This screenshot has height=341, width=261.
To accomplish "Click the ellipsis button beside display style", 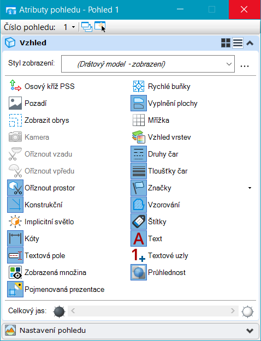I will tap(245, 65).
